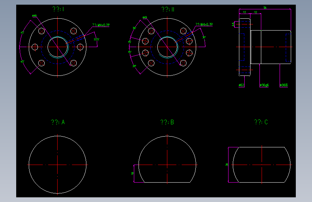
Task: Click the '??: II' view title
Action: click(x=168, y=9)
